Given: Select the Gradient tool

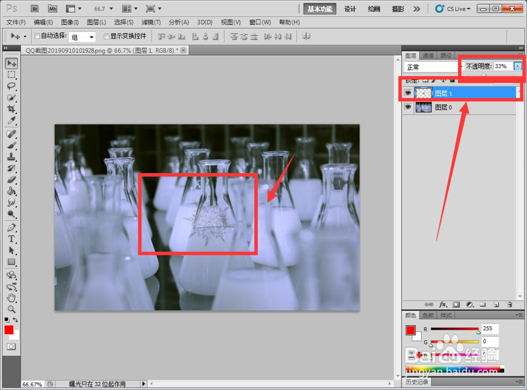Looking at the screenshot, I should (x=11, y=191).
